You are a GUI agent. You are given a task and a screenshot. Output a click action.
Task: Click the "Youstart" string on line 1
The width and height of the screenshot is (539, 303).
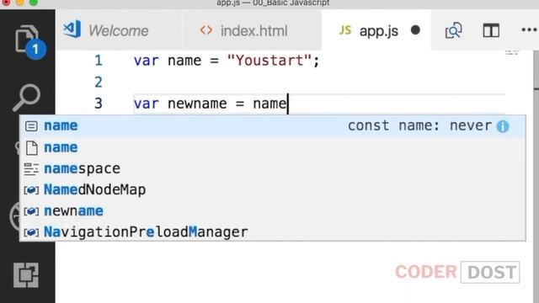click(x=269, y=61)
